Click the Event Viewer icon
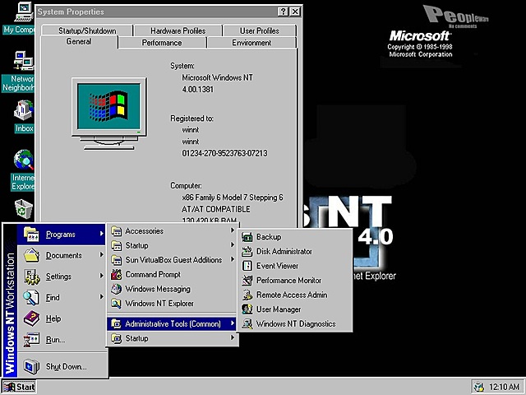Viewport: 526px width, 395px height. click(x=247, y=266)
